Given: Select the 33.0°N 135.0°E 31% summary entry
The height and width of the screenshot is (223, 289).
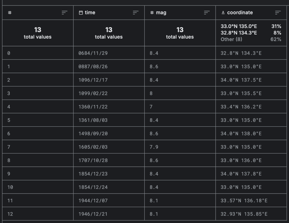Looking at the screenshot, I should pos(251,26).
